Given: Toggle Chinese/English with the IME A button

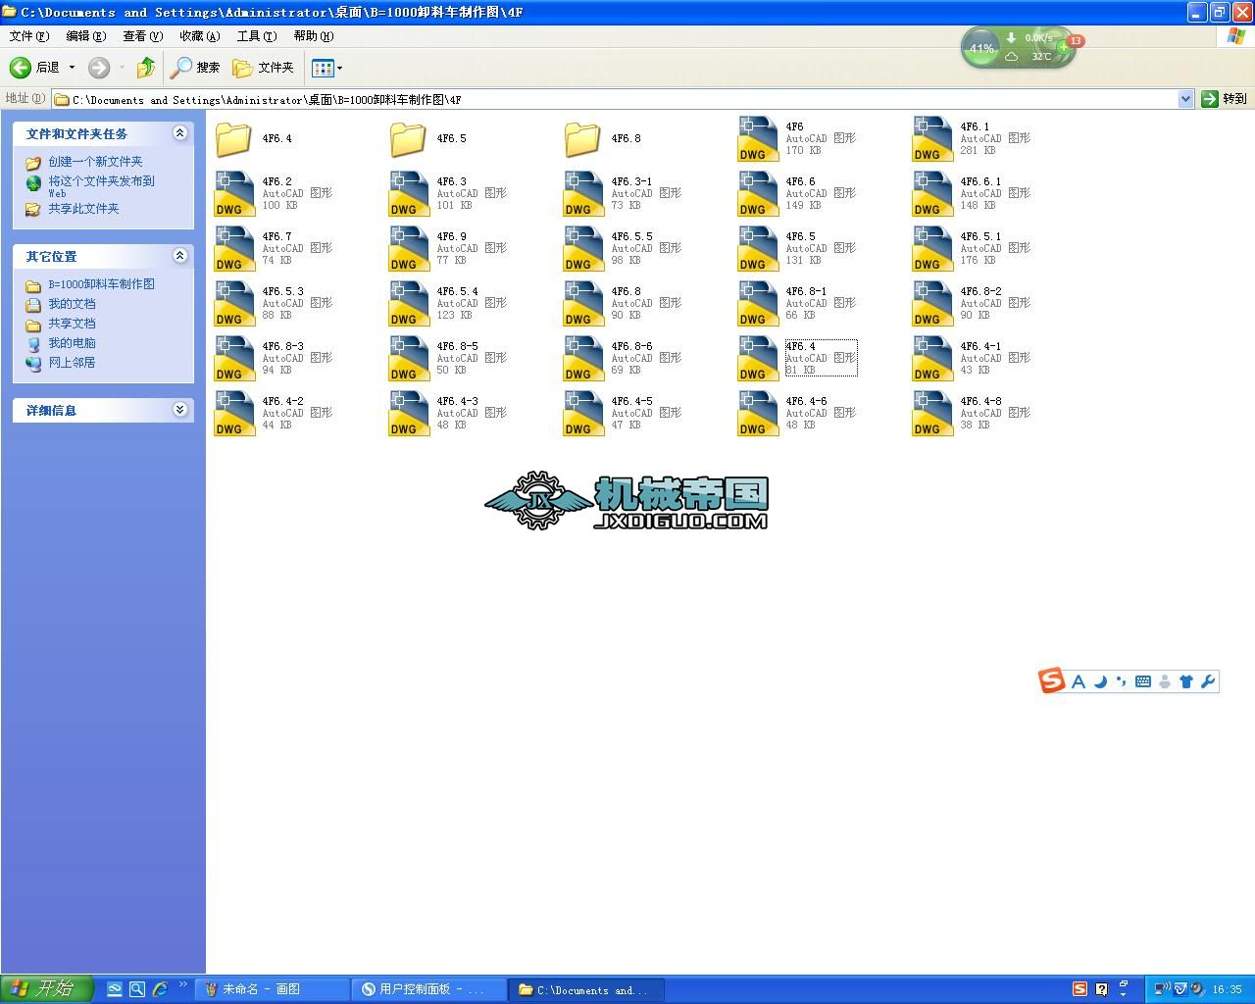Looking at the screenshot, I should (1079, 681).
